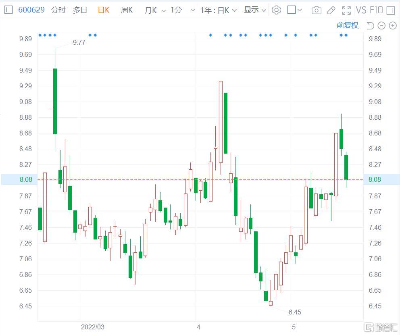The height and width of the screenshot is (335, 400).
Task: Select the 周K tab
Action: tap(127, 10)
